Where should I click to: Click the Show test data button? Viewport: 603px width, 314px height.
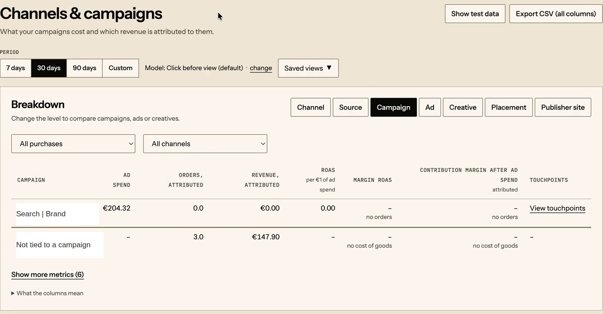pos(475,14)
